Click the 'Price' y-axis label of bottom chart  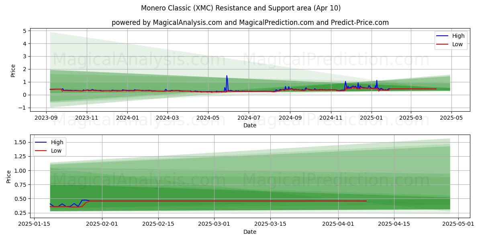pyautogui.click(x=9, y=176)
